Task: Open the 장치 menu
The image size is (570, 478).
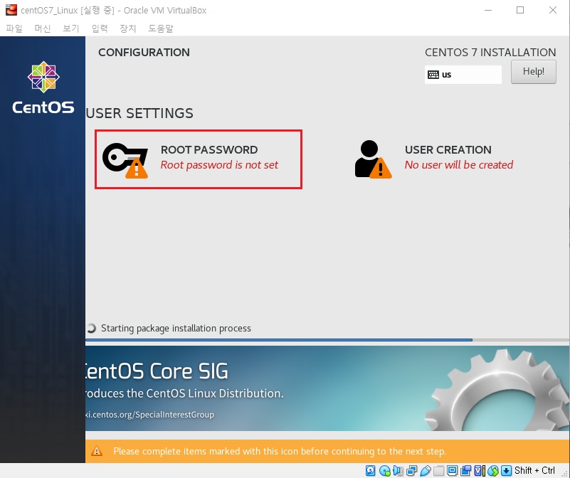Action: point(128,28)
